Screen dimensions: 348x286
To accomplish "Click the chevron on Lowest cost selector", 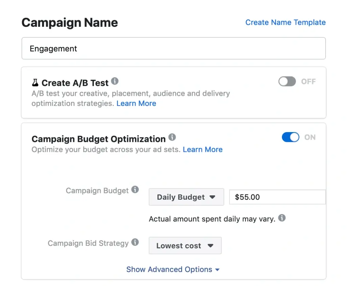I will coord(211,246).
